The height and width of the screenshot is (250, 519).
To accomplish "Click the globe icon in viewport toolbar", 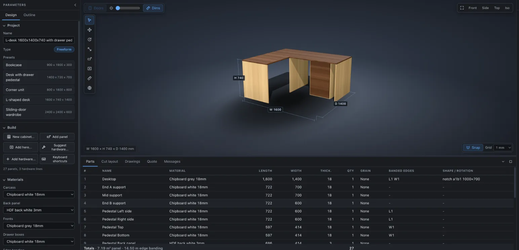I will click(89, 88).
